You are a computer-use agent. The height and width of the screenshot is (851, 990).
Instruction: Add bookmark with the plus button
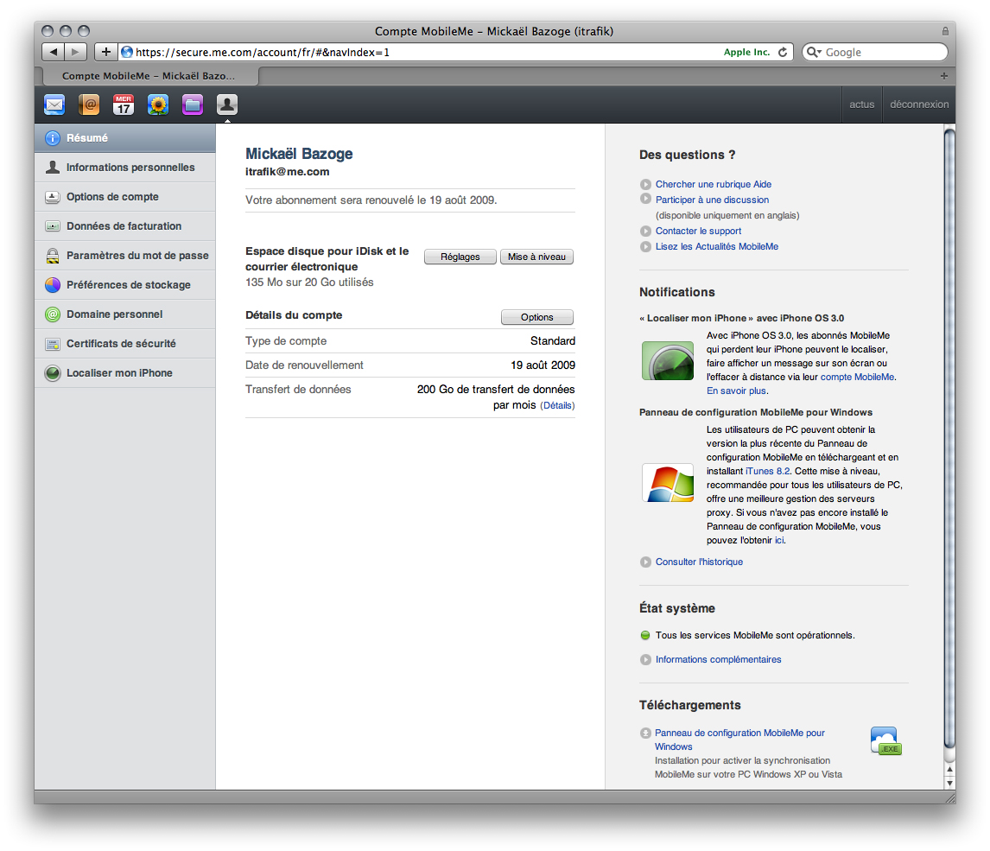(106, 52)
